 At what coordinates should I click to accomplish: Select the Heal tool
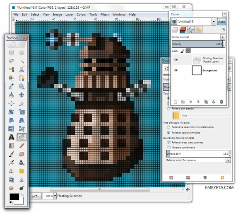(x=22, y=171)
